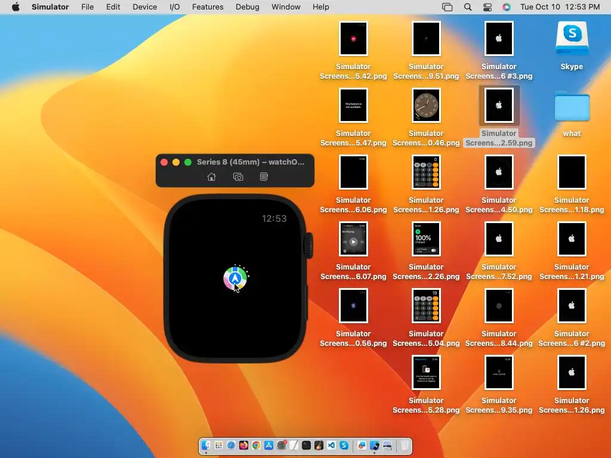This screenshot has width=611, height=458.
Task: Select Simulator Screens...5.42.png thumbnail
Action: click(353, 38)
